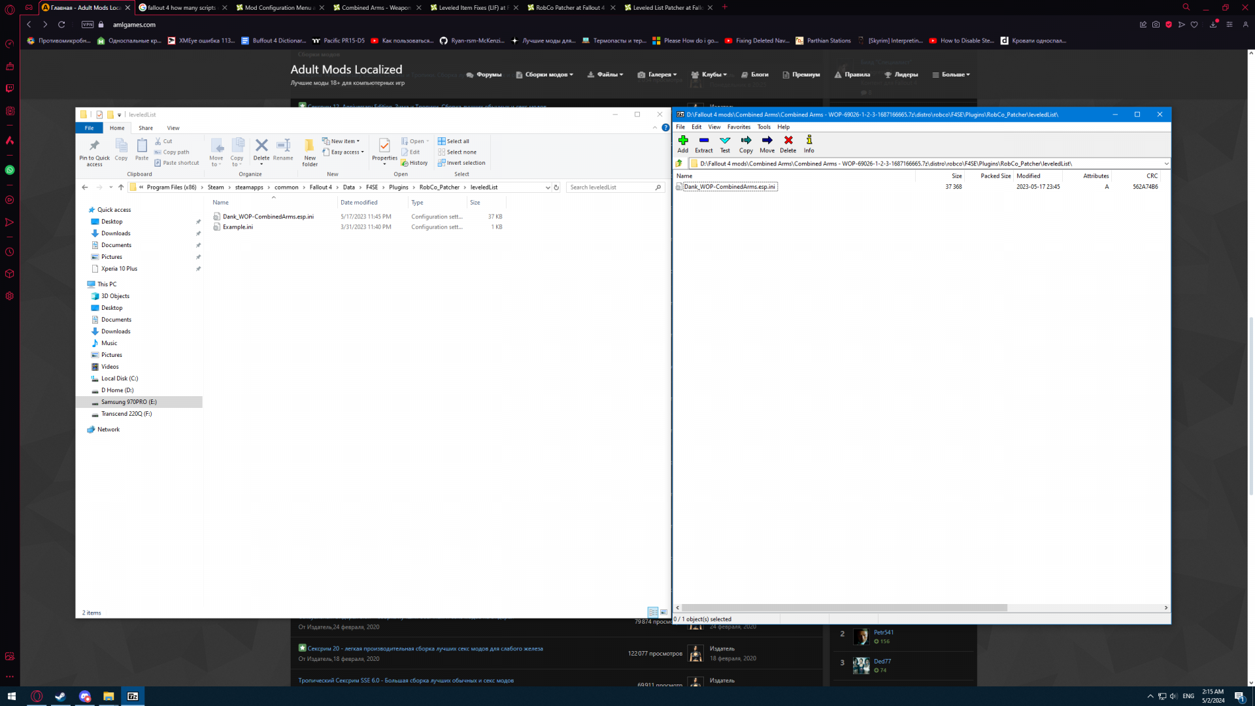Click the 7-Zip Test icon
The height and width of the screenshot is (706, 1255).
(724, 141)
